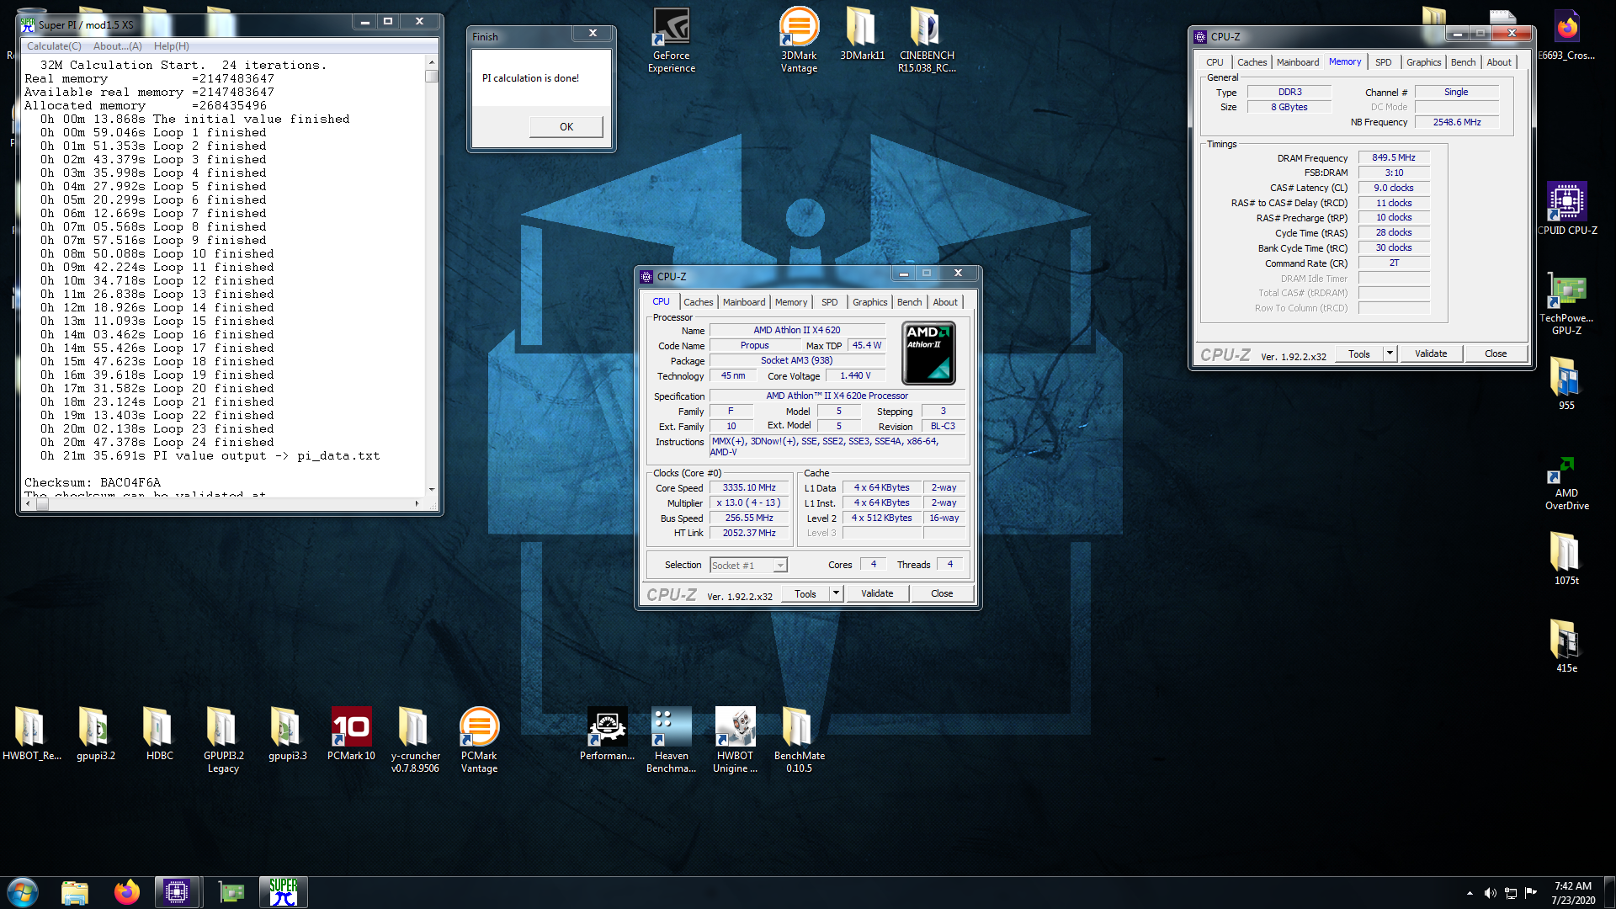Open the CINEBENCH R15.038 folder icon
Screen dimensions: 1616x909
(927, 40)
